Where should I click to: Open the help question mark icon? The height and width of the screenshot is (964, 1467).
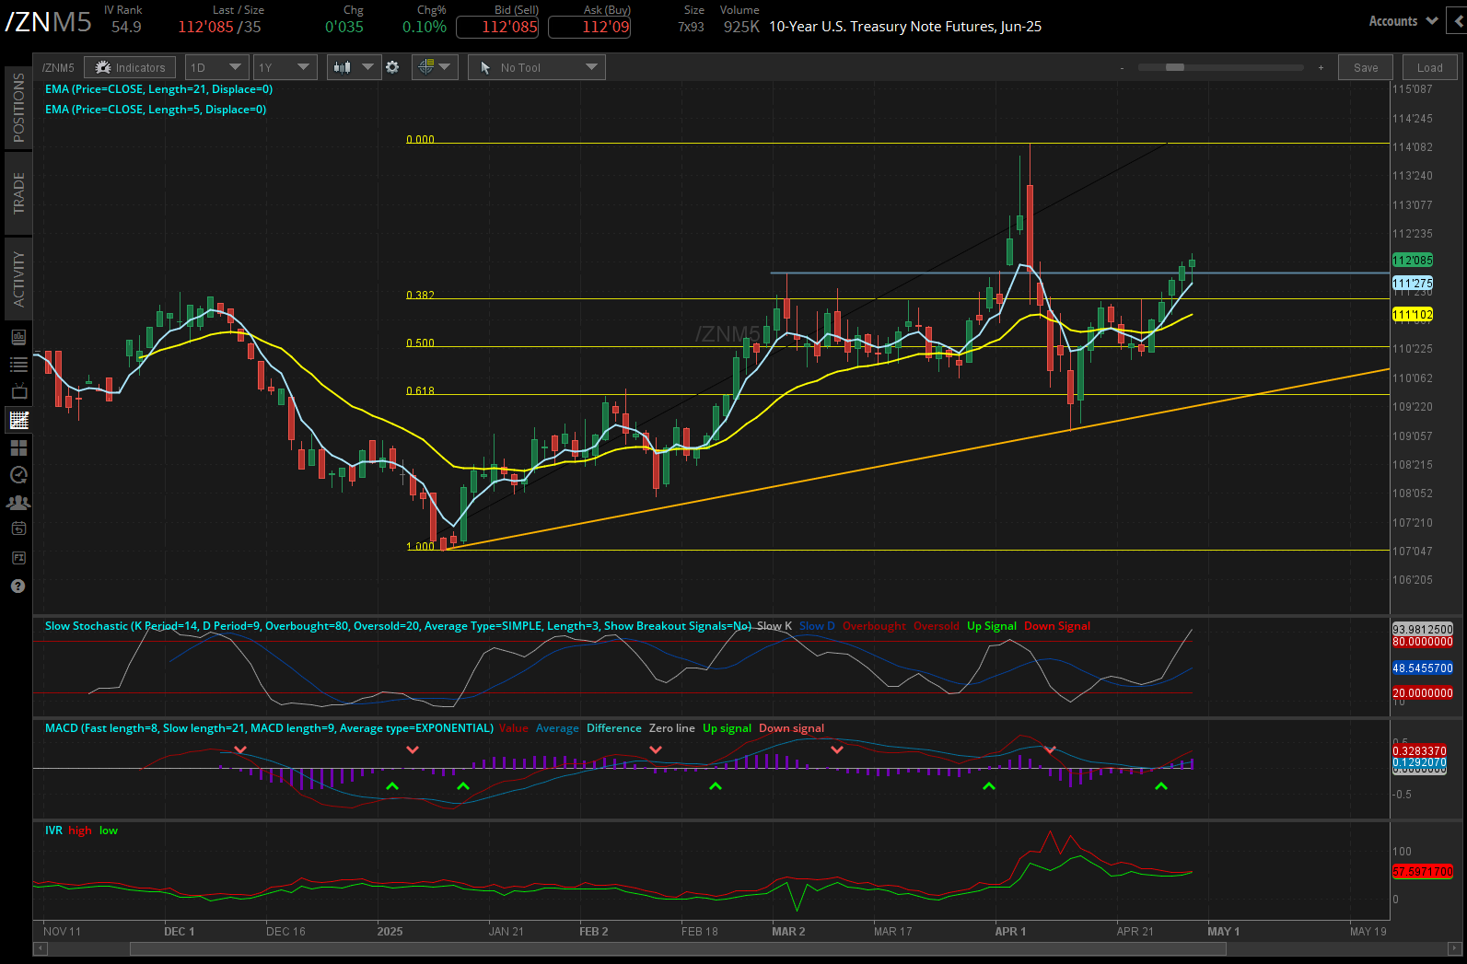18,586
